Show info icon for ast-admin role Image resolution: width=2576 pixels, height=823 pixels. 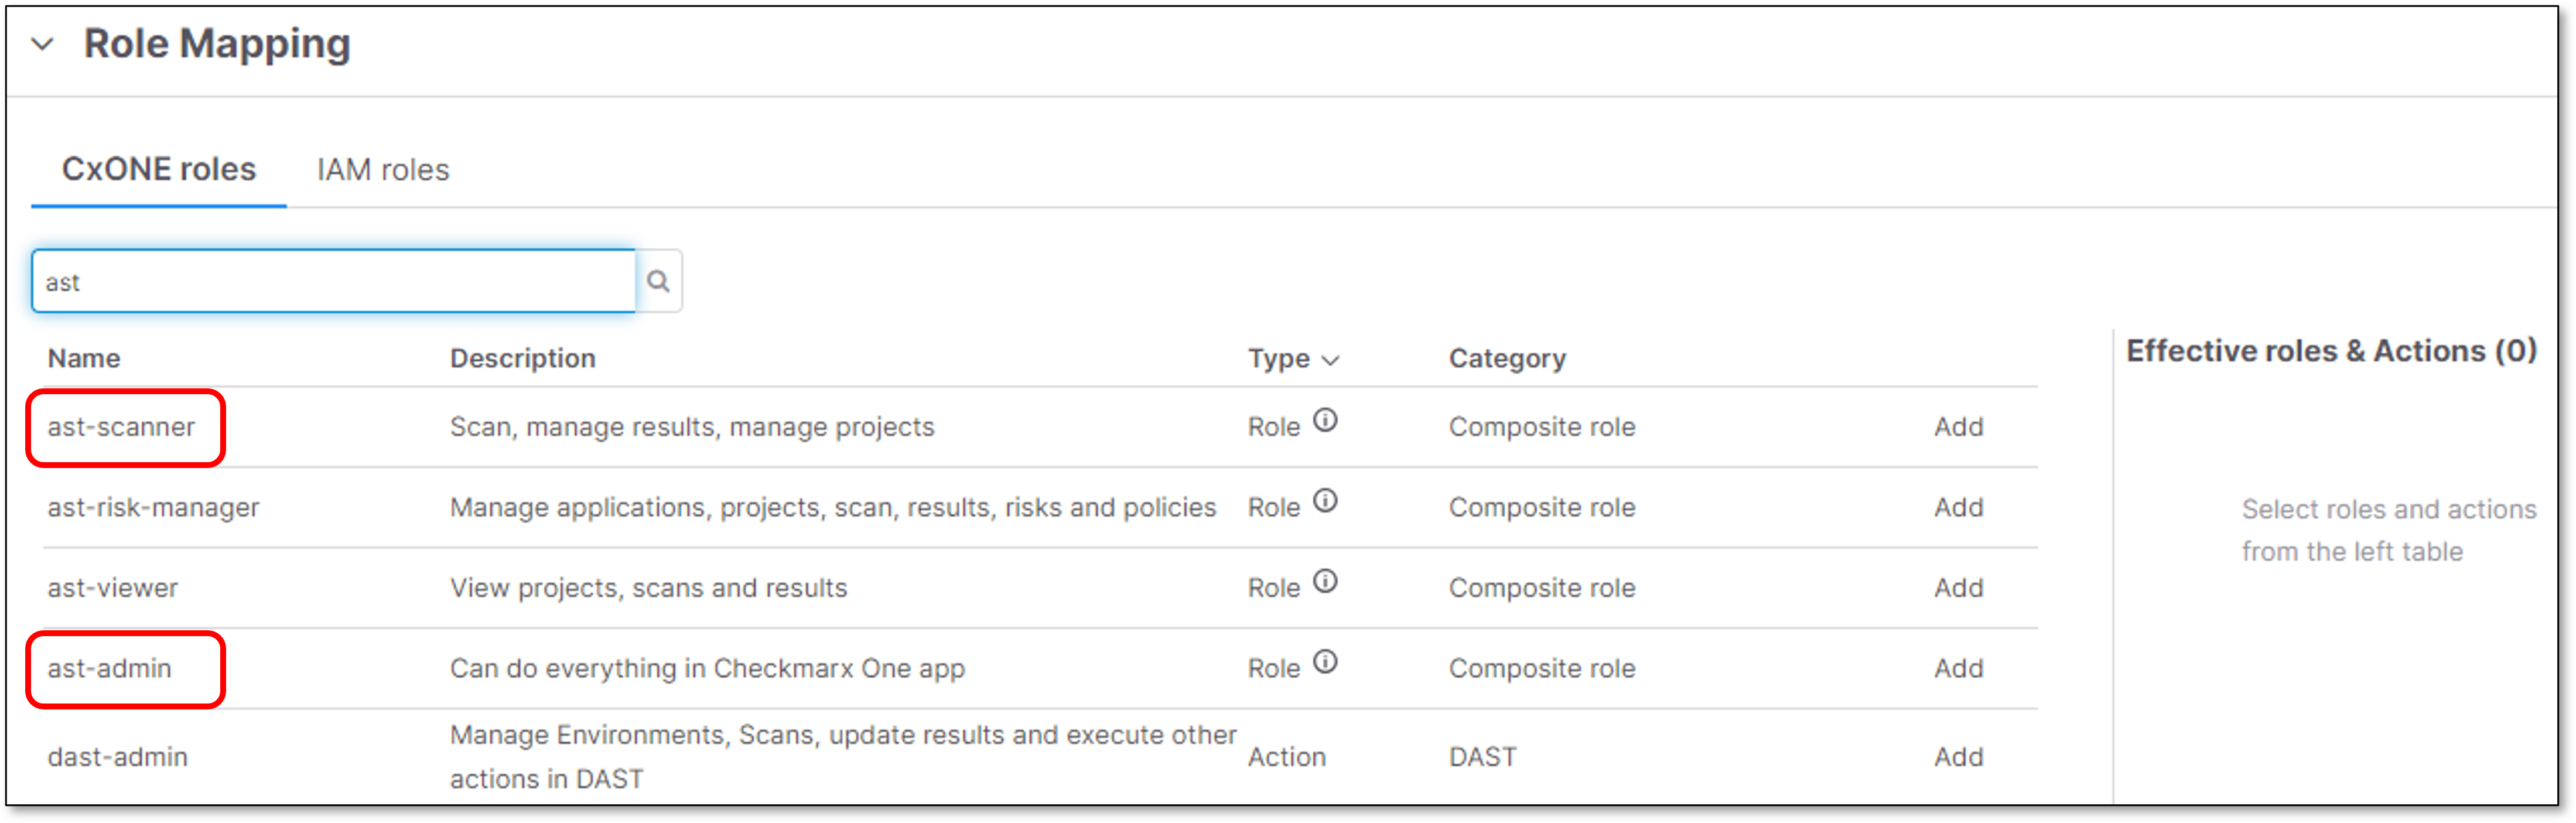click(1325, 662)
